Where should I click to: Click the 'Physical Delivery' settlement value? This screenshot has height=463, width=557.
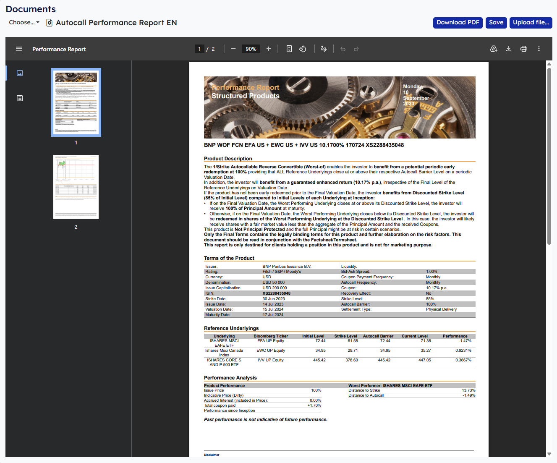[x=442, y=309]
